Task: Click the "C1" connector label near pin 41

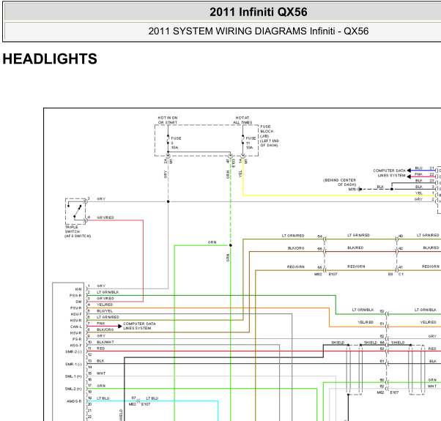Action: point(401,274)
